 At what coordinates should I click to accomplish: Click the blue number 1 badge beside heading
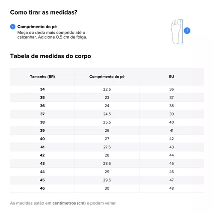13,27
